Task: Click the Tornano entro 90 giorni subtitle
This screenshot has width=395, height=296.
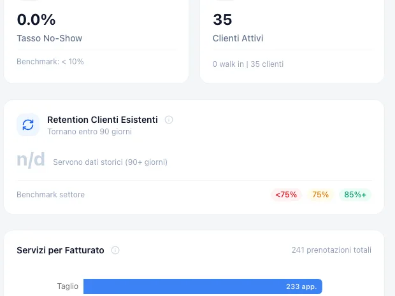Action: [89, 132]
